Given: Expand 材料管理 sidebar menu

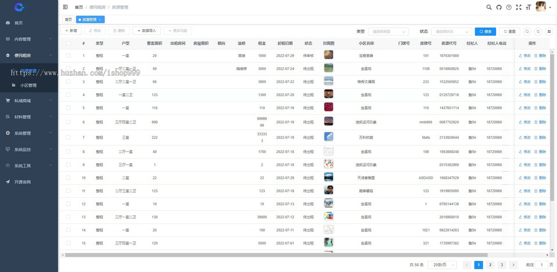Looking at the screenshot, I should tap(29, 117).
